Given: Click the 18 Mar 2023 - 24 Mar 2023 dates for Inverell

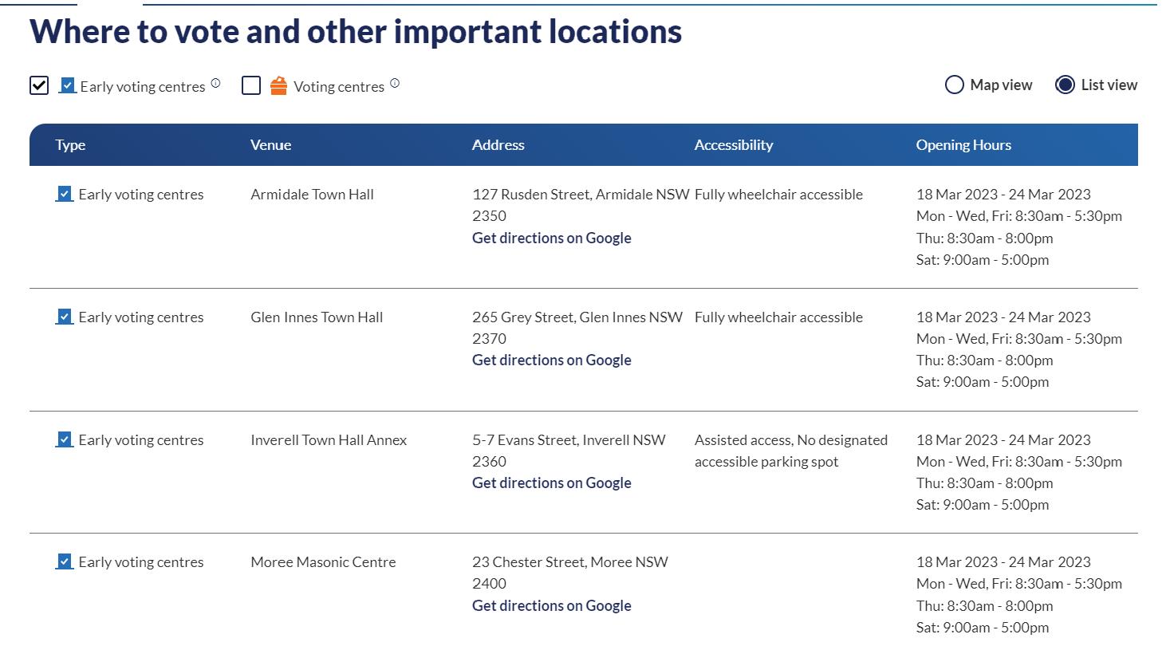Looking at the screenshot, I should pyautogui.click(x=1003, y=439).
